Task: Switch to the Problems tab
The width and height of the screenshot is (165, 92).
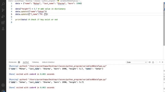Action: coord(13,62)
